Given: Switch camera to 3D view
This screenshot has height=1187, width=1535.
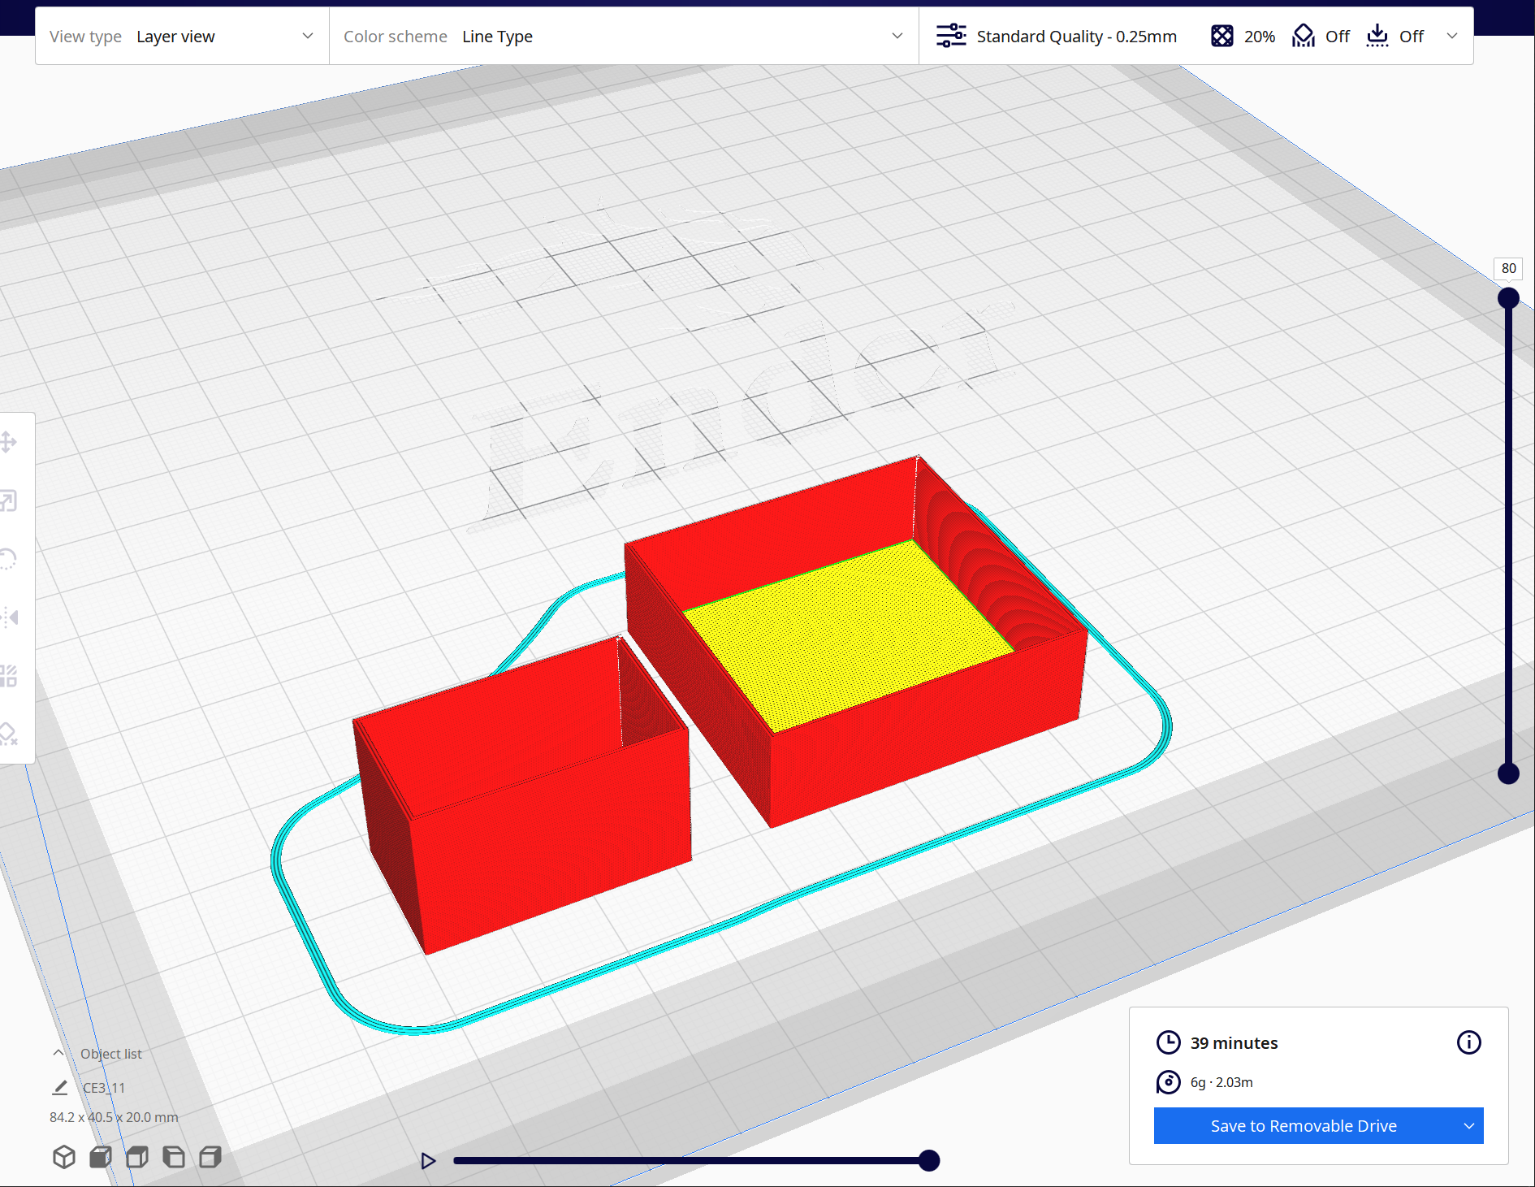Looking at the screenshot, I should pos(63,1156).
